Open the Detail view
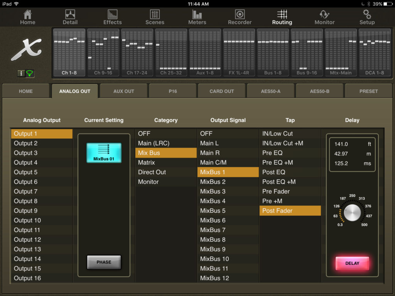This screenshot has height=296, width=395. tap(70, 17)
